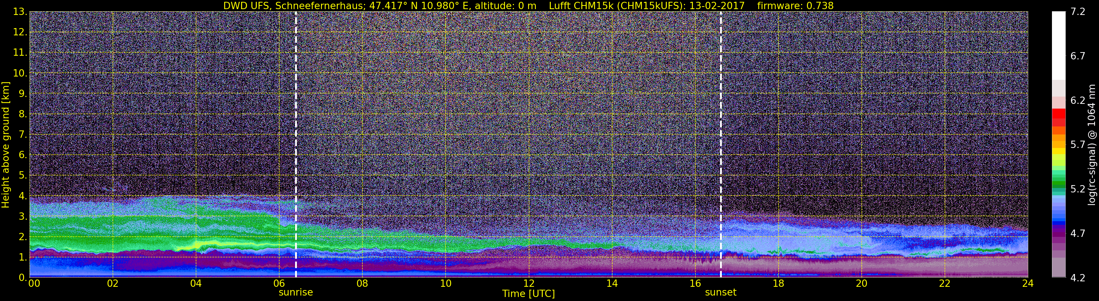This screenshot has height=301, width=1099.
Task: Click the '02' time tick label
Action: coord(113,284)
